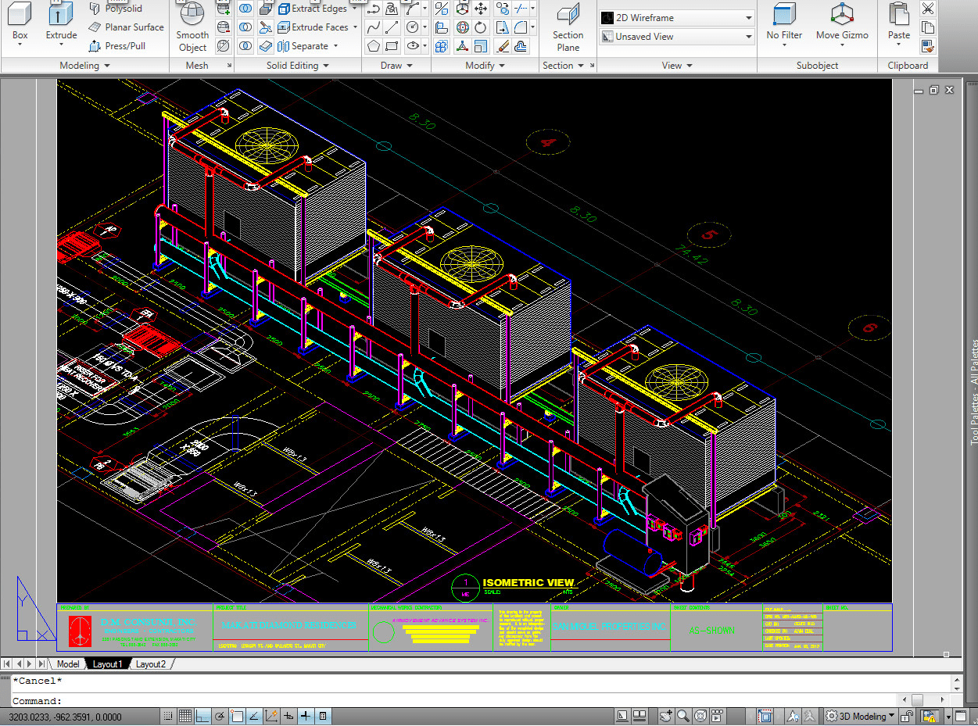
Task: Click the Zoom magnifier in status bar
Action: tap(683, 716)
